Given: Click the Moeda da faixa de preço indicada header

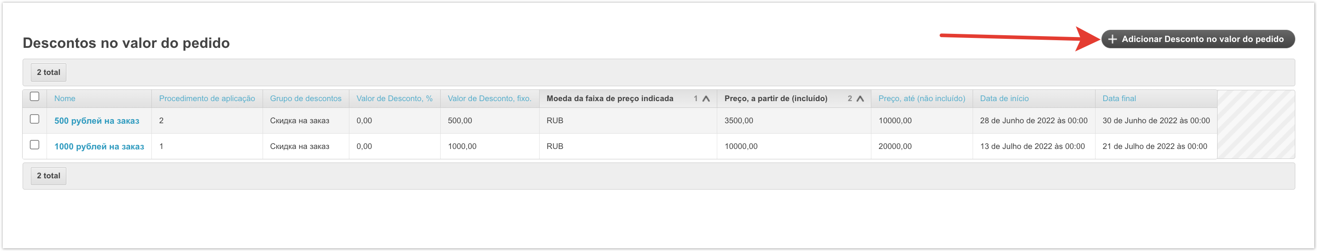Looking at the screenshot, I should (609, 98).
